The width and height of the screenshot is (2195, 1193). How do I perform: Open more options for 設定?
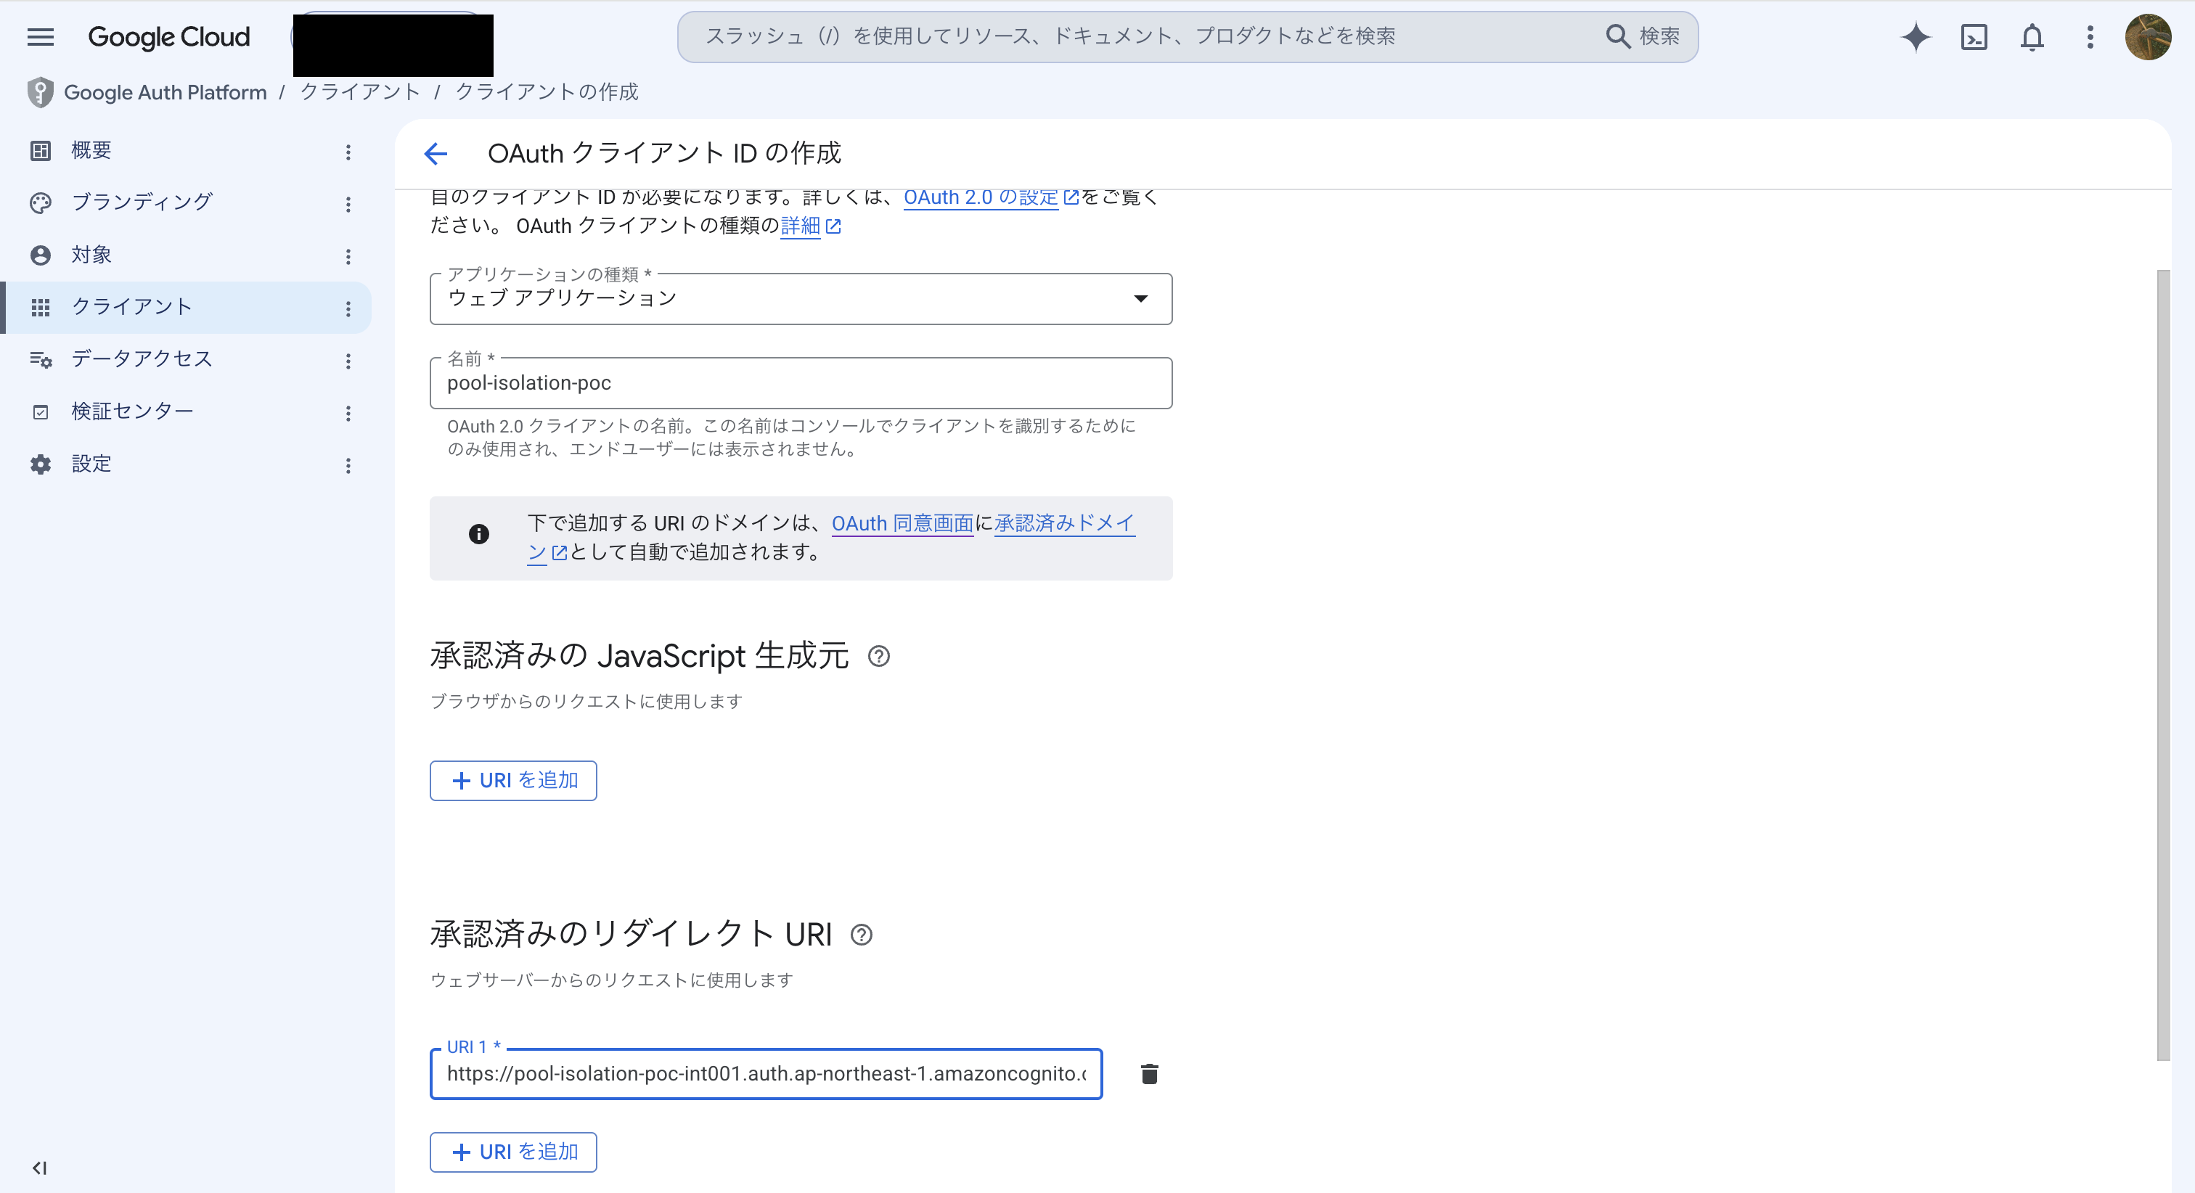[348, 465]
